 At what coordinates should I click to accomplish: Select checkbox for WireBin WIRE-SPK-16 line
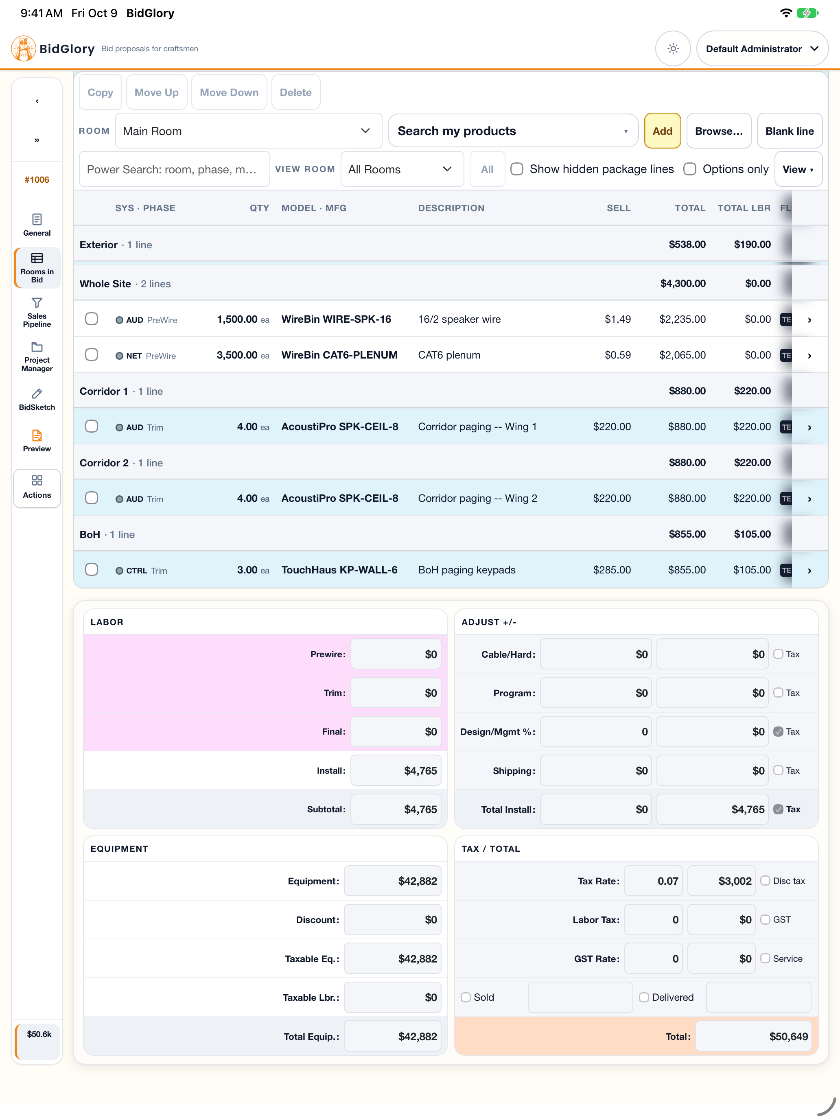(x=92, y=319)
